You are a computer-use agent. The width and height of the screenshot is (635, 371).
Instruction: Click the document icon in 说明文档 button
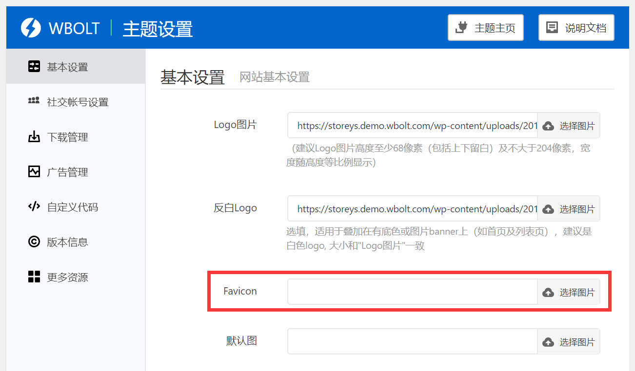pos(553,27)
